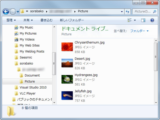Select Visual Studio 2010 folder
The height and width of the screenshot is (120, 160).
(33, 87)
